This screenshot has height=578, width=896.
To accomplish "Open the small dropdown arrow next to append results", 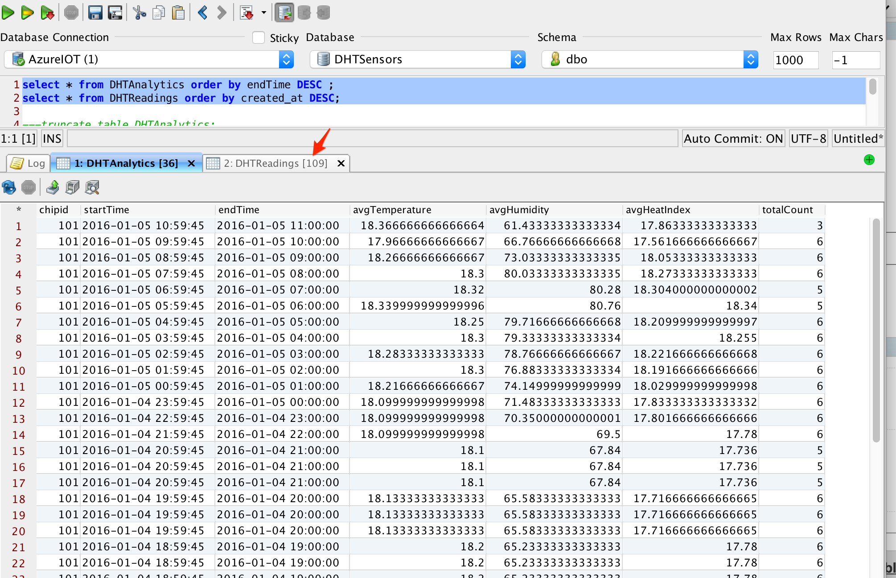I will [x=264, y=12].
